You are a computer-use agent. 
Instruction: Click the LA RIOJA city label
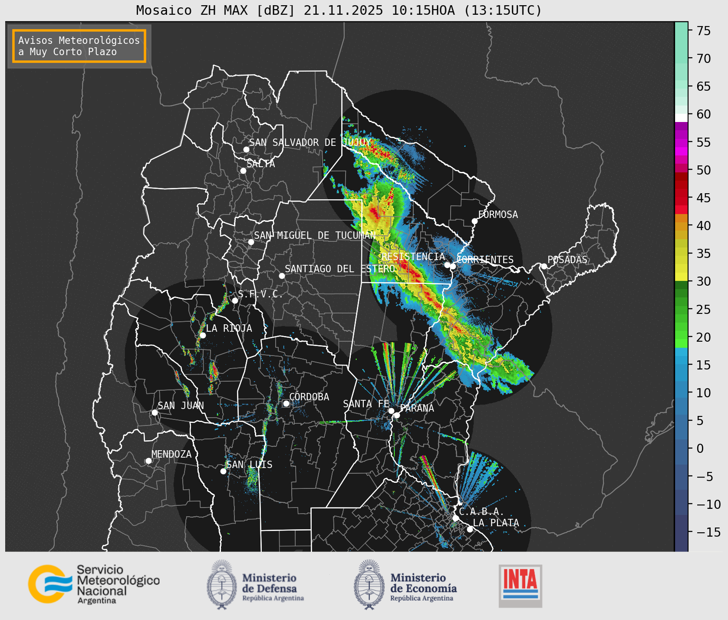pos(229,328)
